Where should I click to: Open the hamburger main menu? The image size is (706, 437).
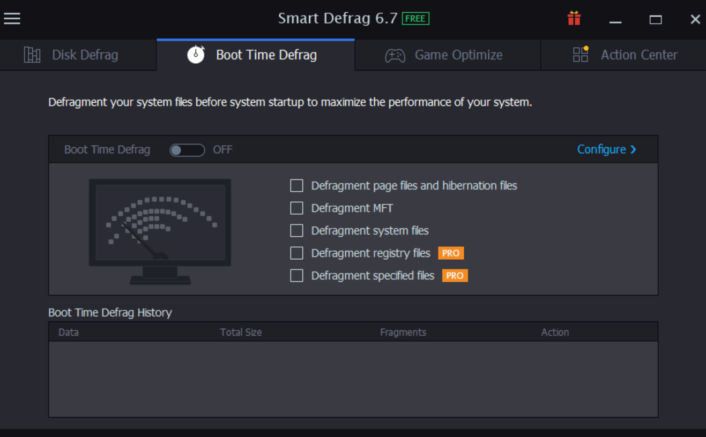(x=11, y=19)
